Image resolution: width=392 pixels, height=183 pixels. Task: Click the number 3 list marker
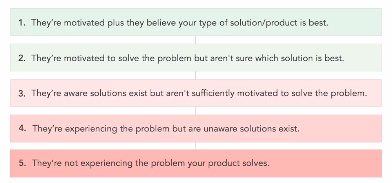(x=22, y=93)
